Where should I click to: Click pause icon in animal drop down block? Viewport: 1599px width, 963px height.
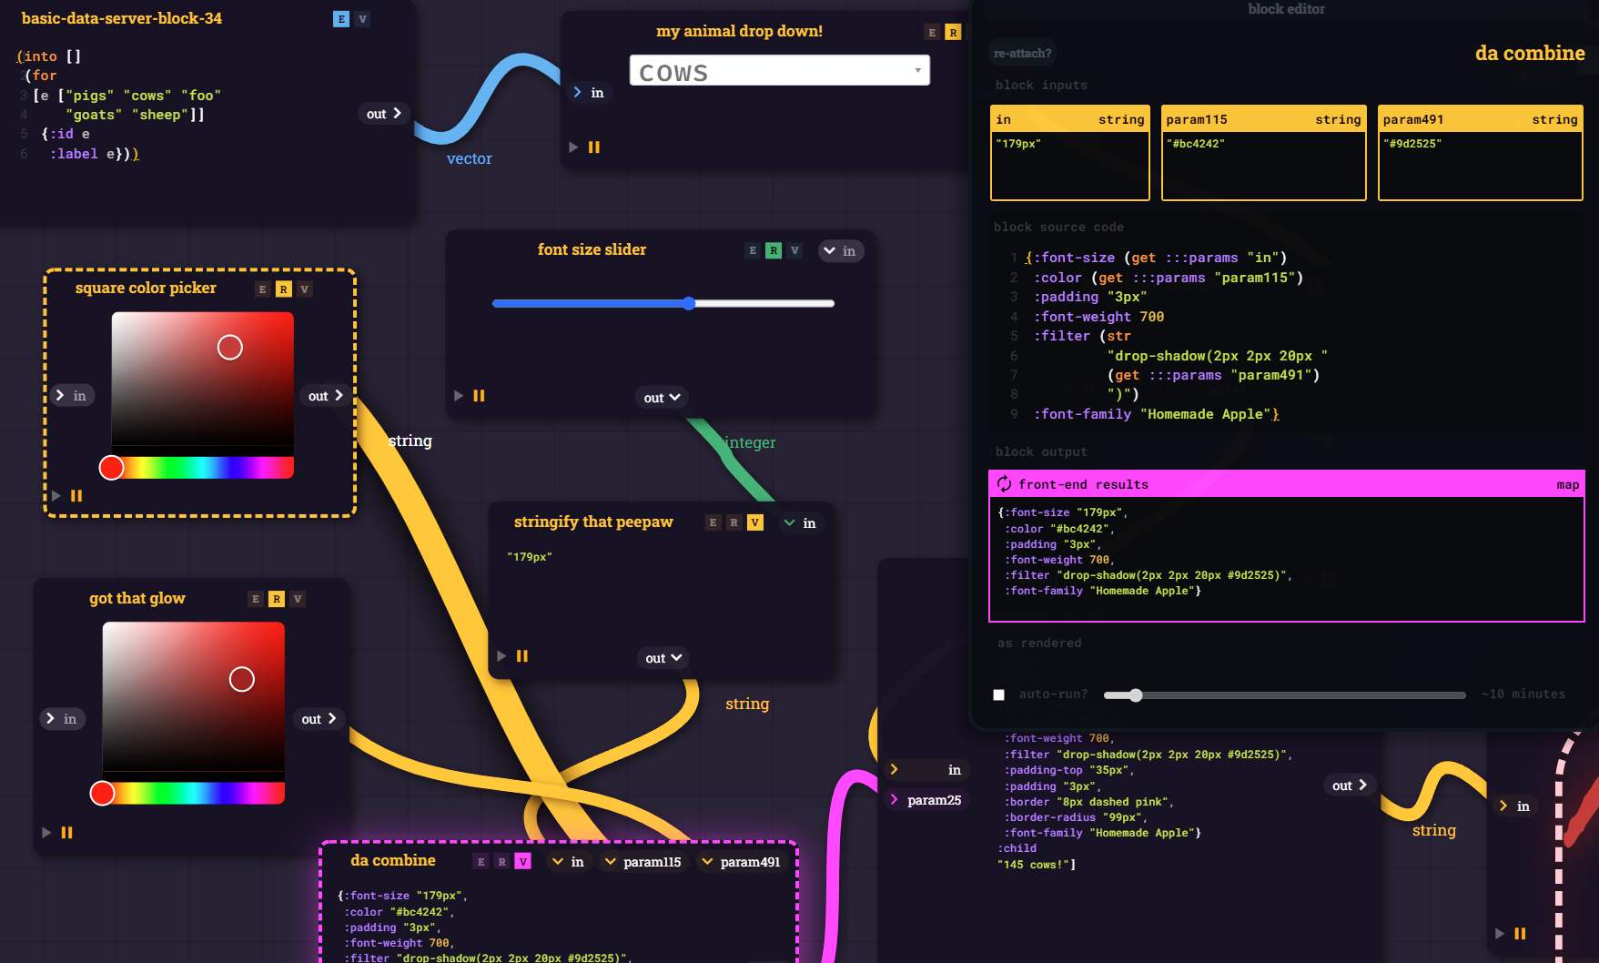(x=594, y=147)
